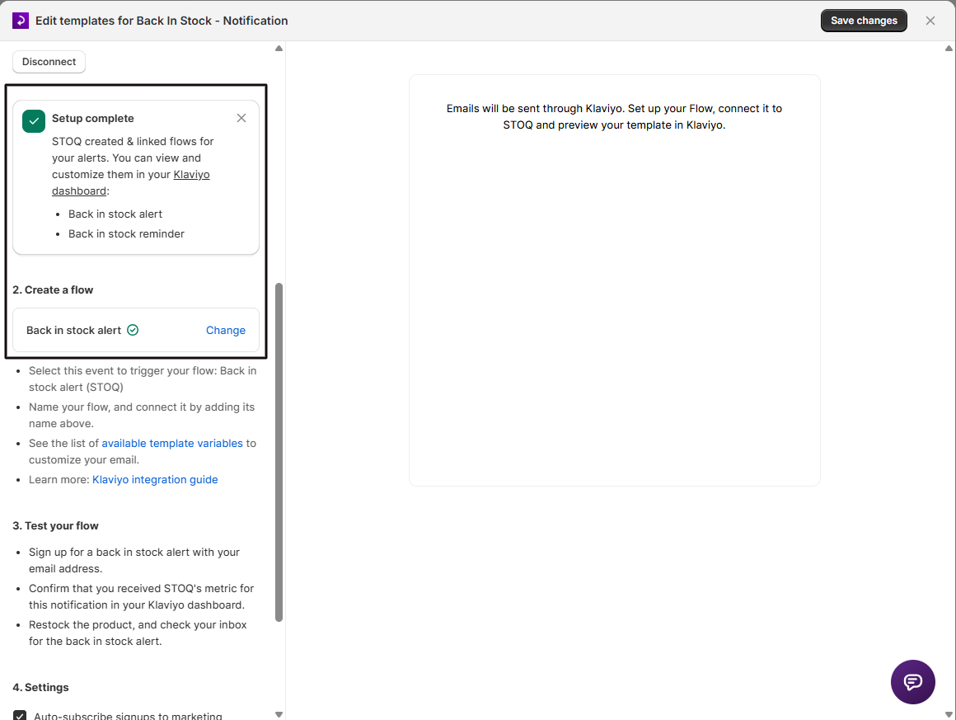Toggle Auto-subscribe signups to marketing checkbox
This screenshot has height=720, width=956.
20,716
